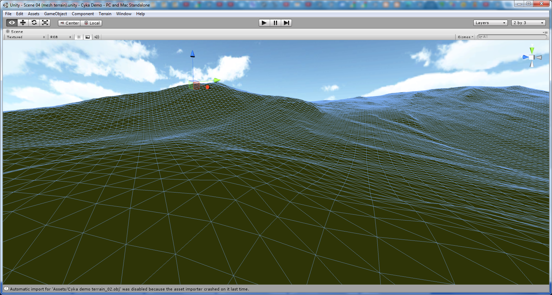Open the Gizmos dropdown
This screenshot has height=295, width=552.
pos(465,37)
